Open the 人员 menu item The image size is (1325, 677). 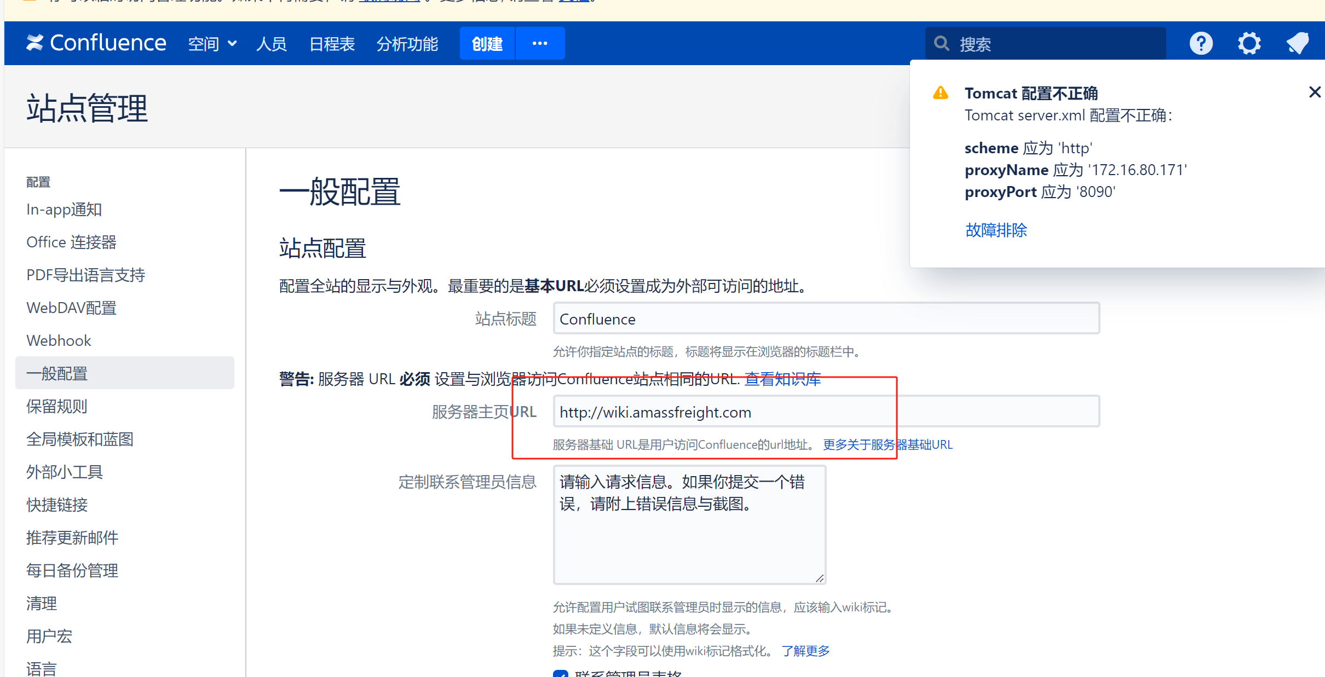[272, 44]
